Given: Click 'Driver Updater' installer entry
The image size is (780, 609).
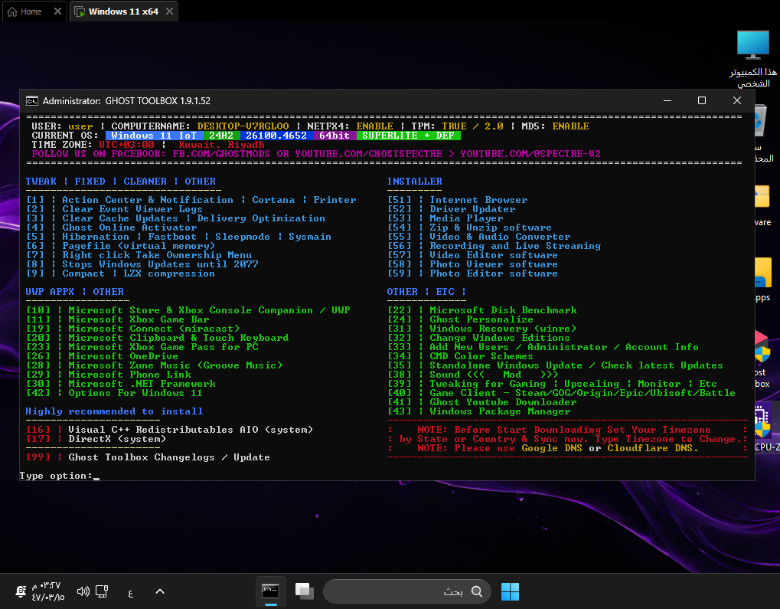Looking at the screenshot, I should (452, 209).
